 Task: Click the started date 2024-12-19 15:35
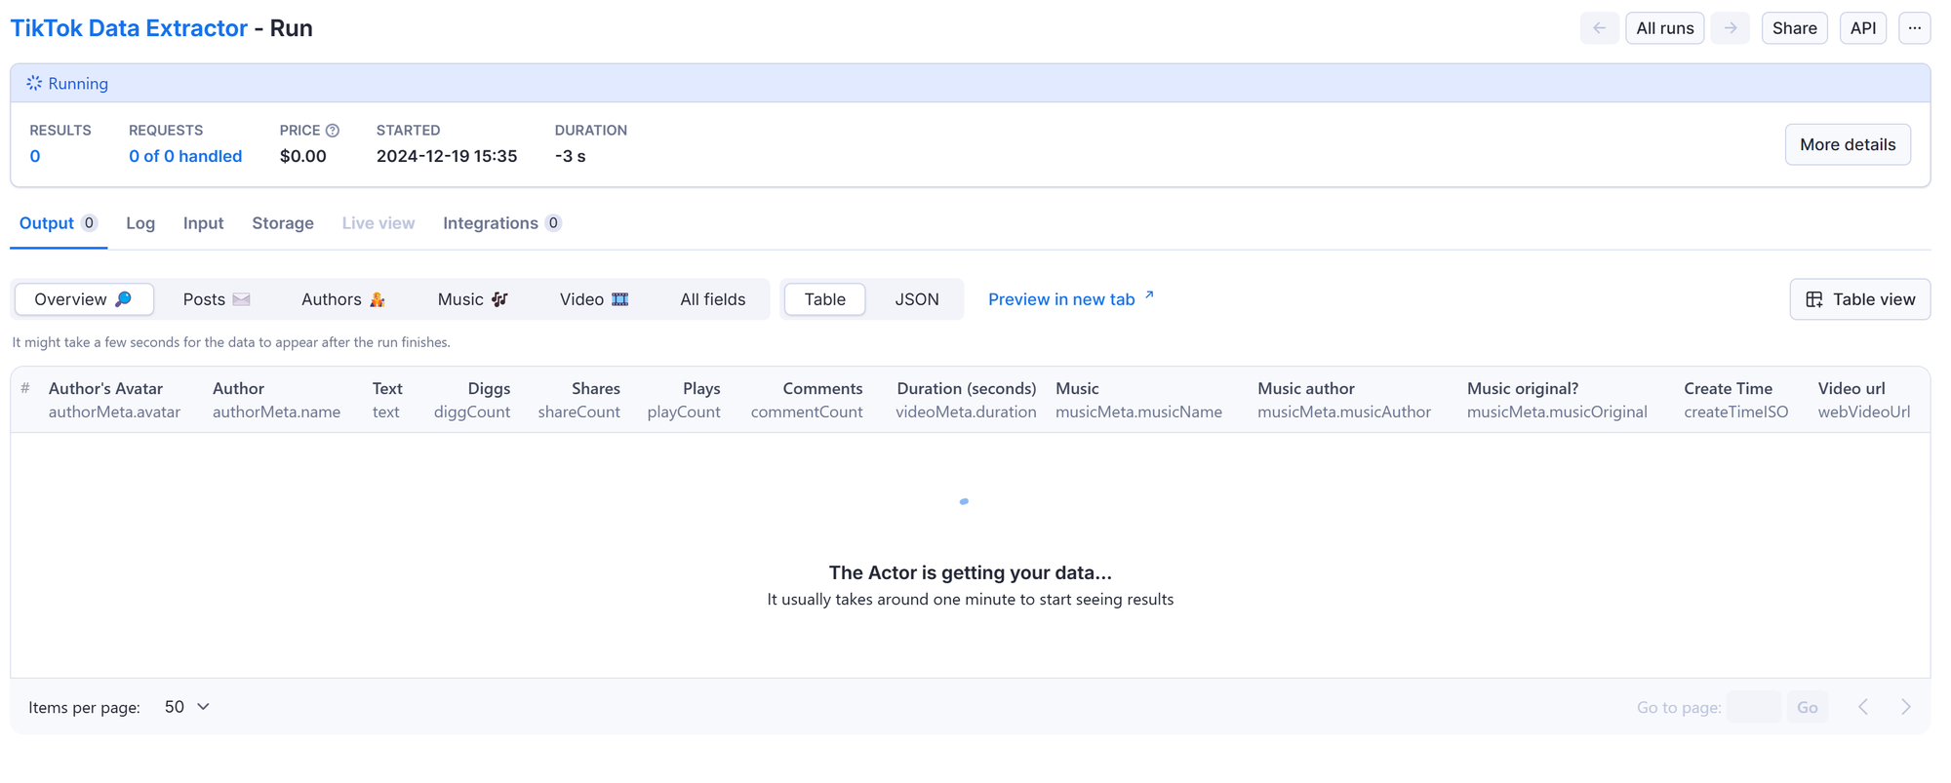[447, 156]
